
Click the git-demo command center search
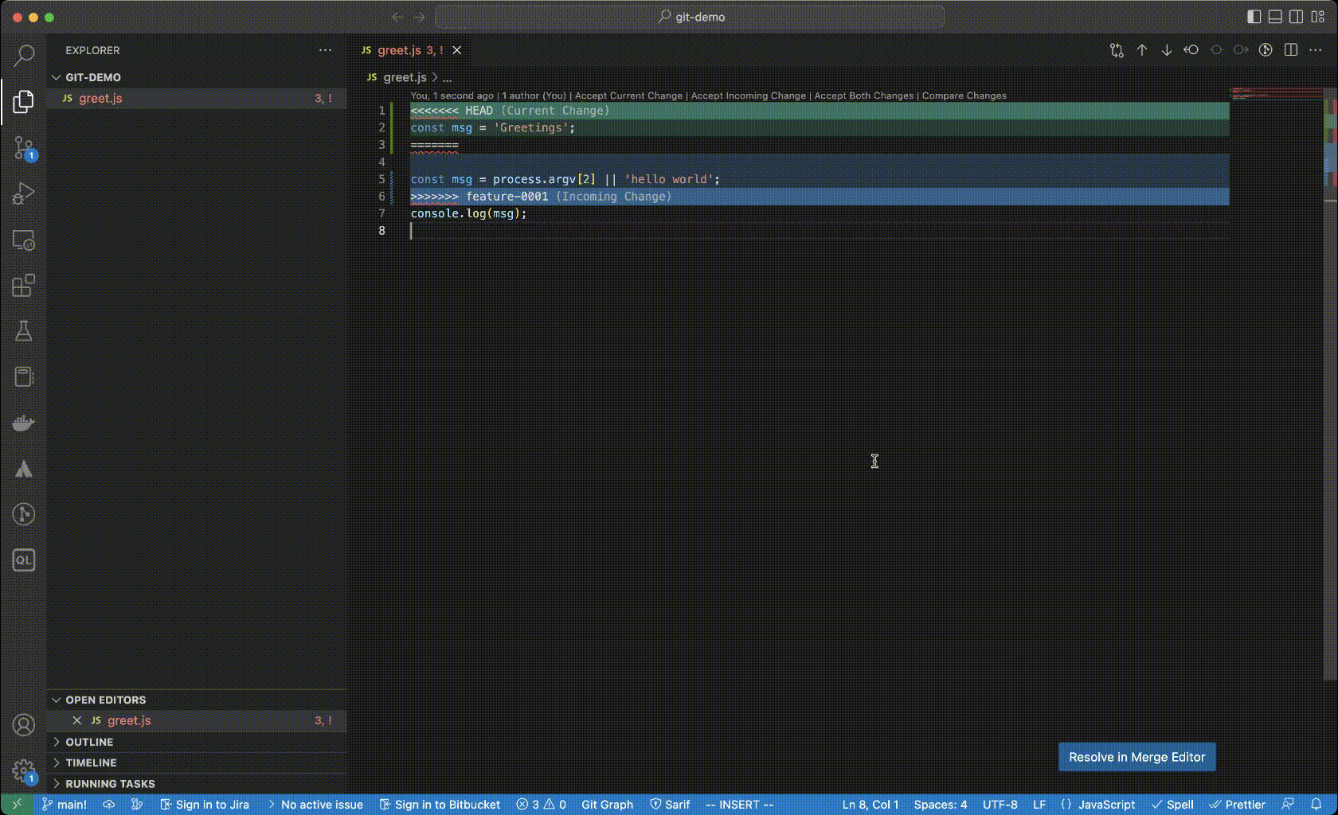pyautogui.click(x=690, y=17)
